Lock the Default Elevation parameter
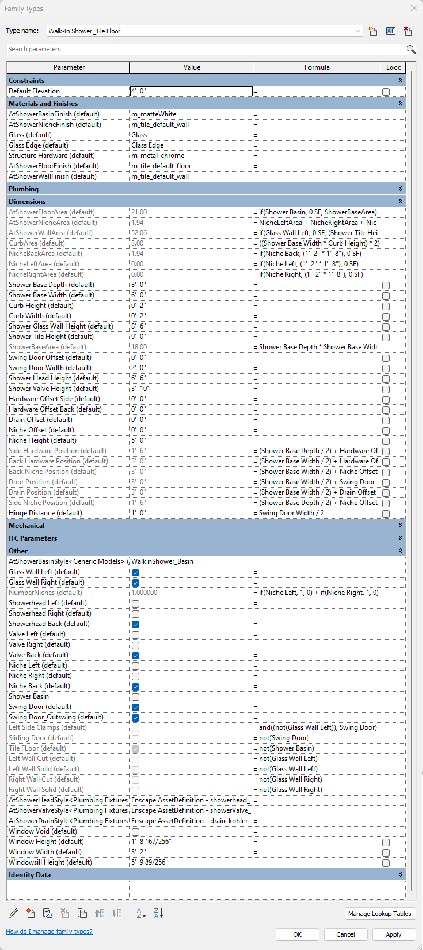Image resolution: width=423 pixels, height=950 pixels. [x=386, y=92]
